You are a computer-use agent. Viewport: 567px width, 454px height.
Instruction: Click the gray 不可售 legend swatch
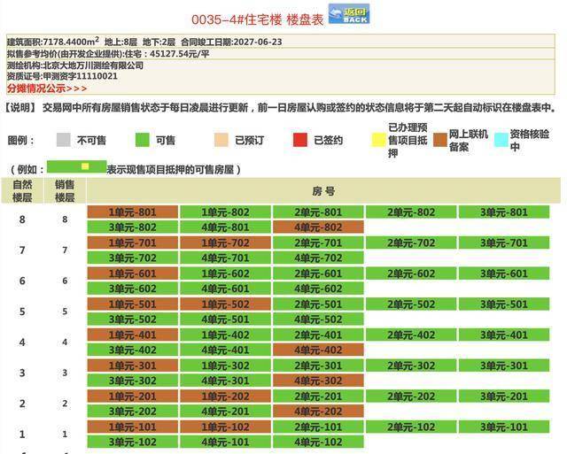click(x=63, y=140)
